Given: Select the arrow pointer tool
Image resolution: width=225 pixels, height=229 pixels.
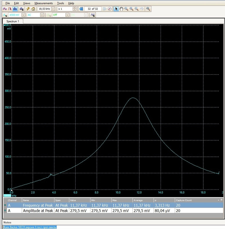Looking at the screenshot, I should (x=116, y=9).
